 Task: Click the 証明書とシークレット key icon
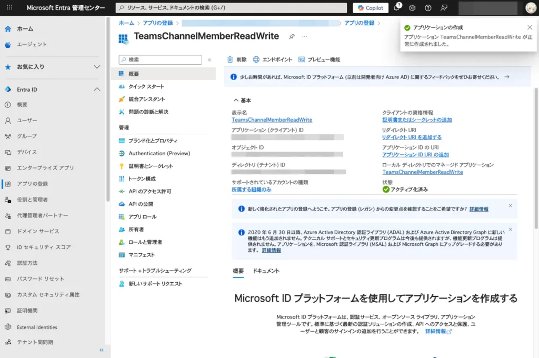(x=122, y=166)
